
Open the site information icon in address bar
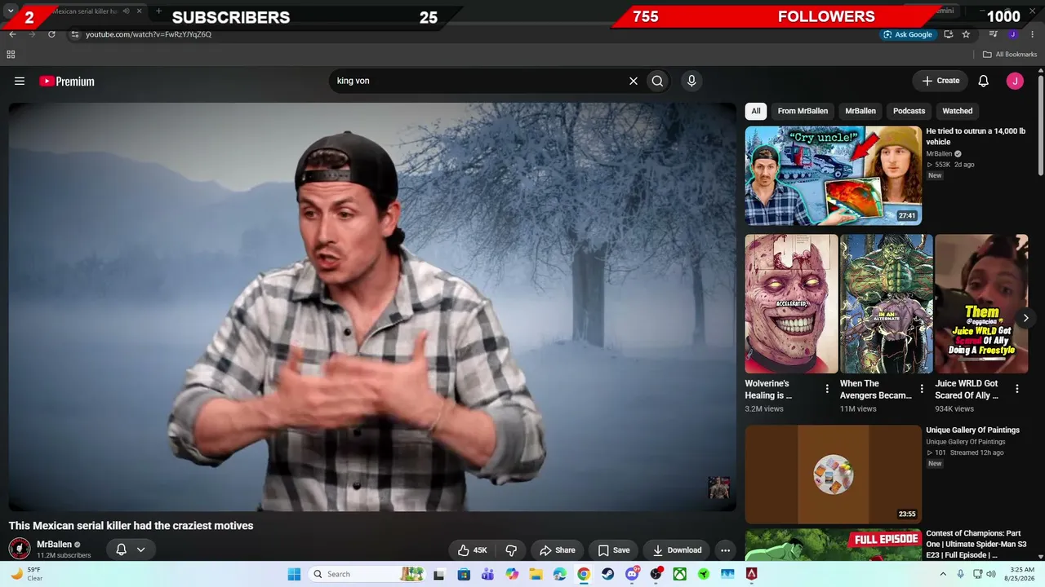pos(75,34)
